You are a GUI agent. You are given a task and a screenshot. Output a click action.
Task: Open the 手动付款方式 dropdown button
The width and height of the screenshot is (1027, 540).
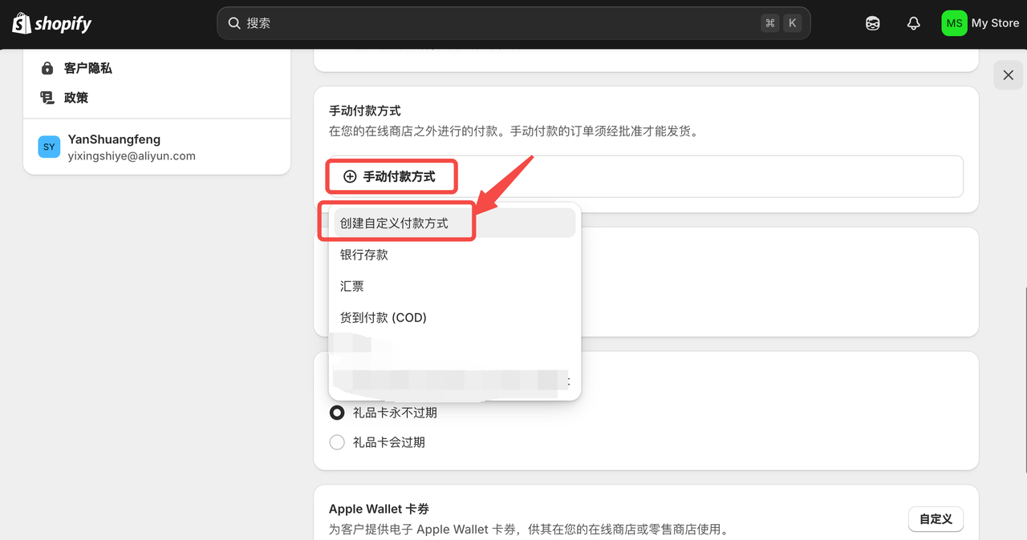[x=391, y=176]
